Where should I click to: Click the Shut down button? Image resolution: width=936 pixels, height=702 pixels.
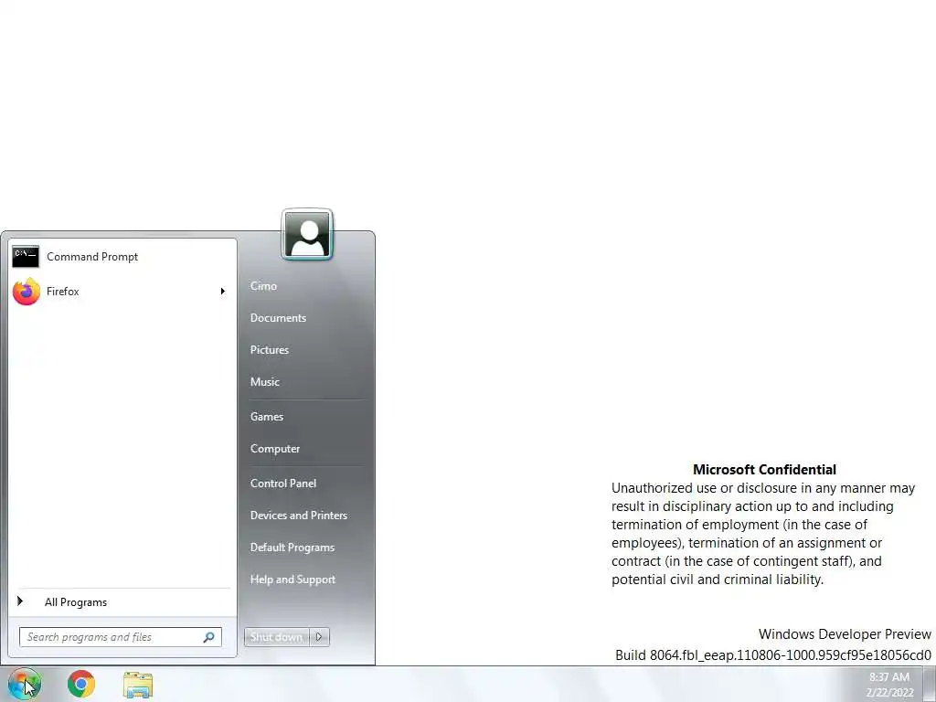(x=276, y=637)
